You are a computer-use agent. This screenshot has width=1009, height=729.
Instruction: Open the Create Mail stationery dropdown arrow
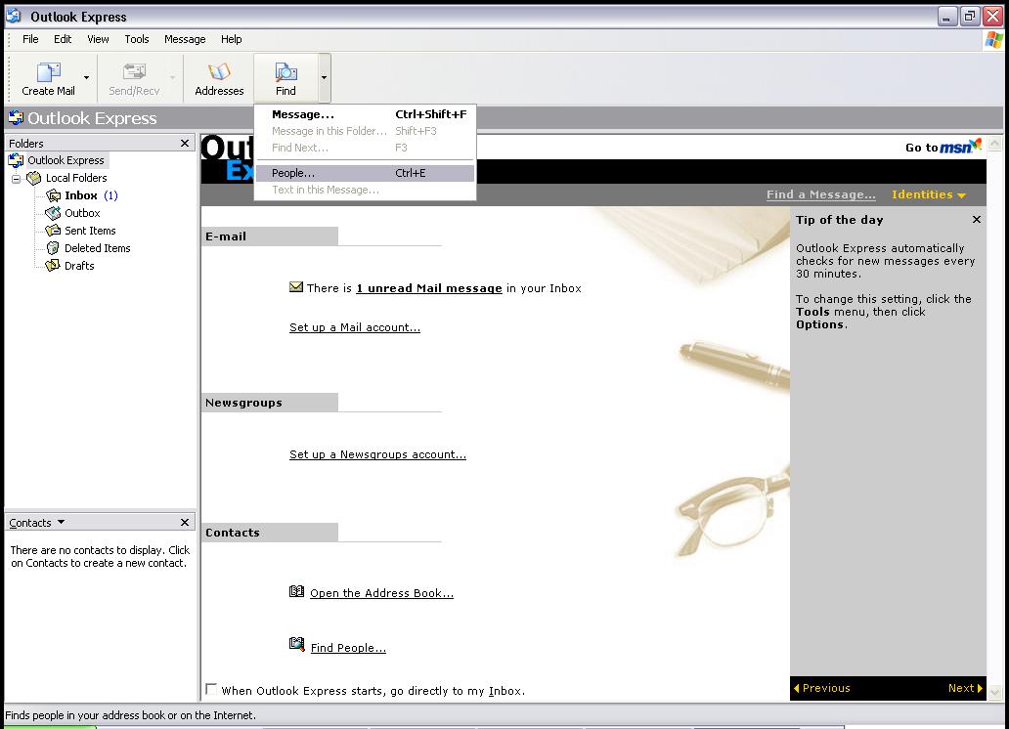(86, 78)
